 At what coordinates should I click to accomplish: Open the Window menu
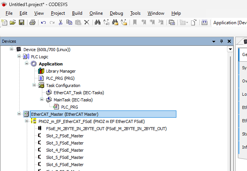click(156, 13)
